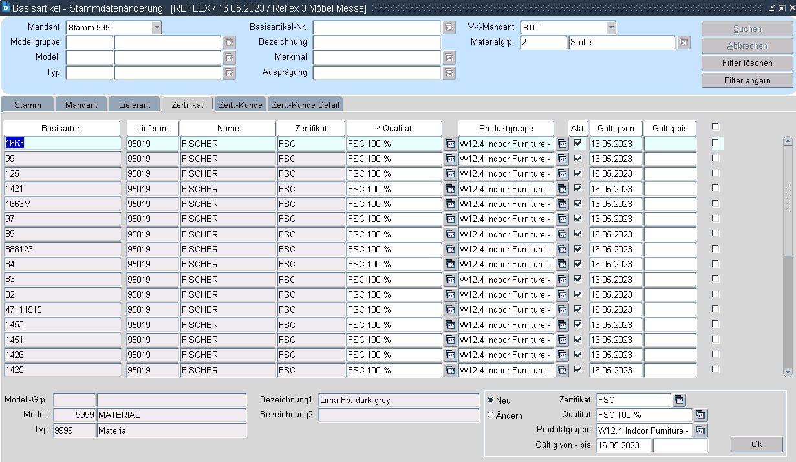Open the VK-Mandant dropdown BTIT
This screenshot has width=796, height=462.
(610, 28)
